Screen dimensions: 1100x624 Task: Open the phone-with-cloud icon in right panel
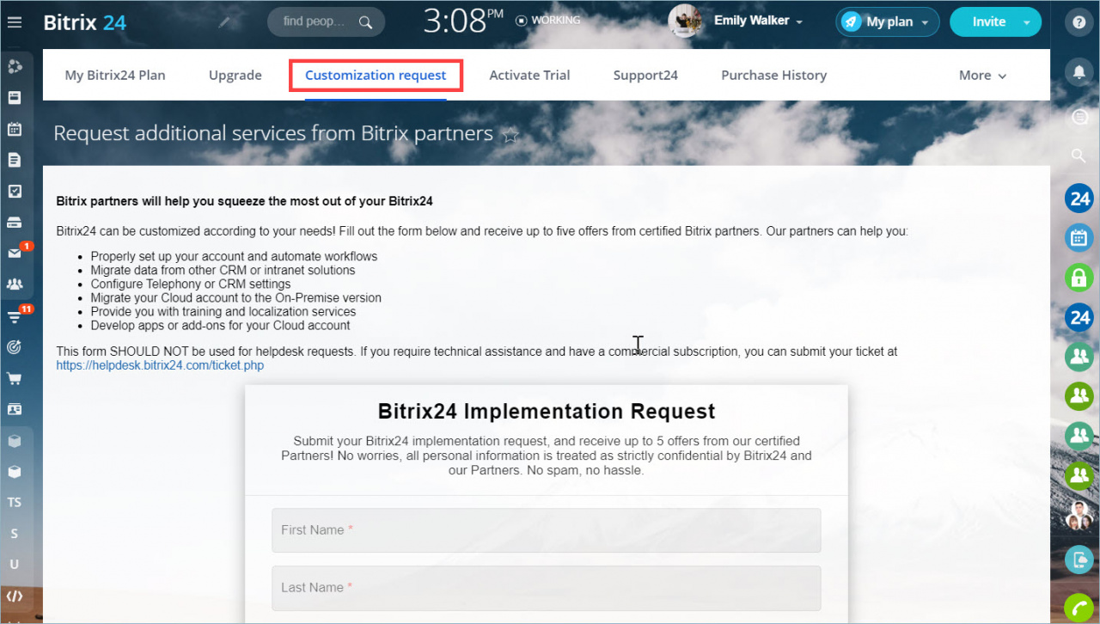click(1079, 560)
